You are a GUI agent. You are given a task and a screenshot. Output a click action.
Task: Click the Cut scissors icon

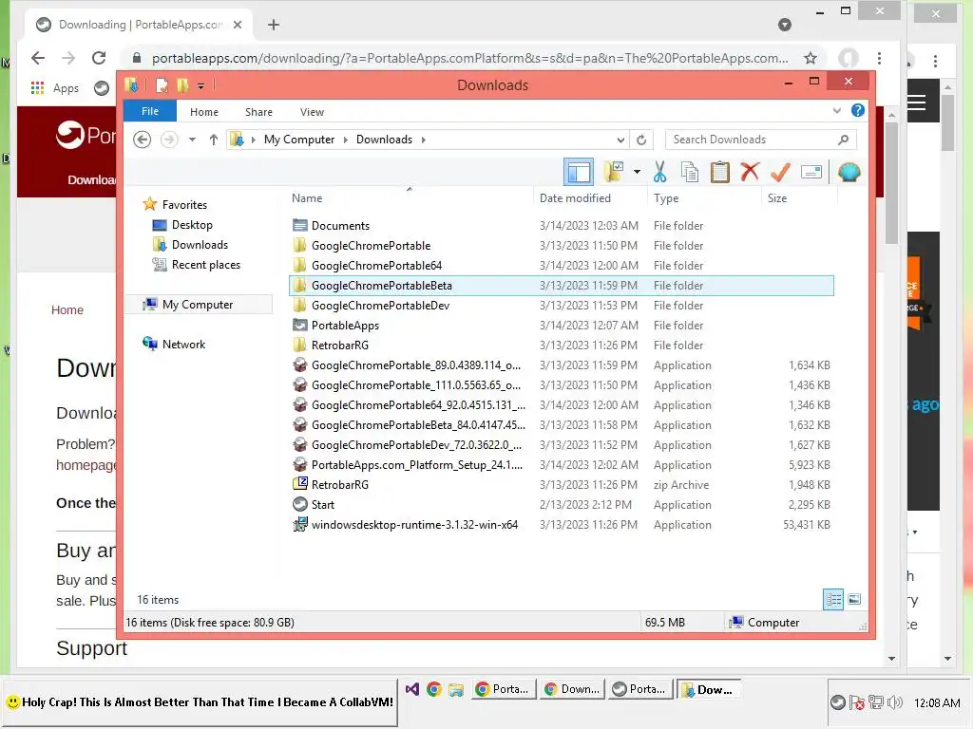click(659, 172)
